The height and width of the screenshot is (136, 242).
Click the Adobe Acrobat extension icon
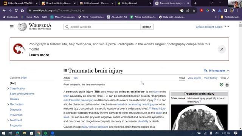(202, 11)
